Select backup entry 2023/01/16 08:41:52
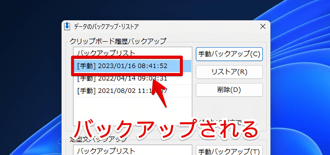330x155 pixels. point(132,66)
